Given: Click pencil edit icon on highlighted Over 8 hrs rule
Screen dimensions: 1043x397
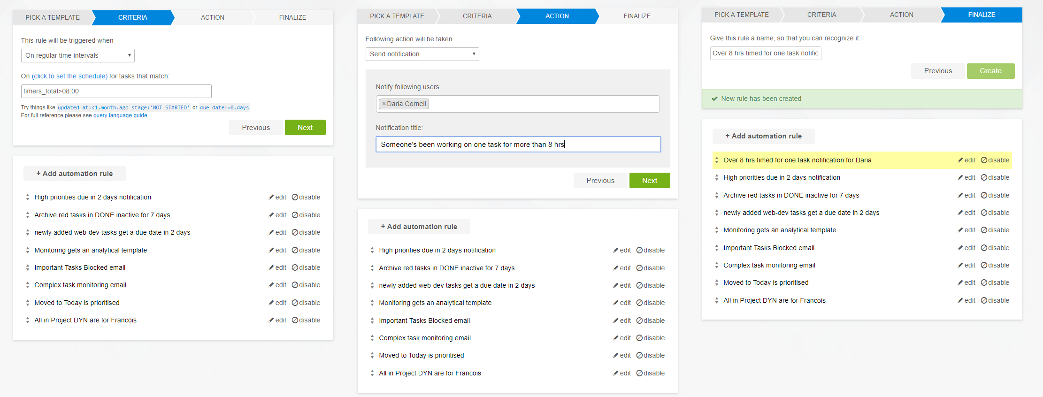Looking at the screenshot, I should pos(960,160).
